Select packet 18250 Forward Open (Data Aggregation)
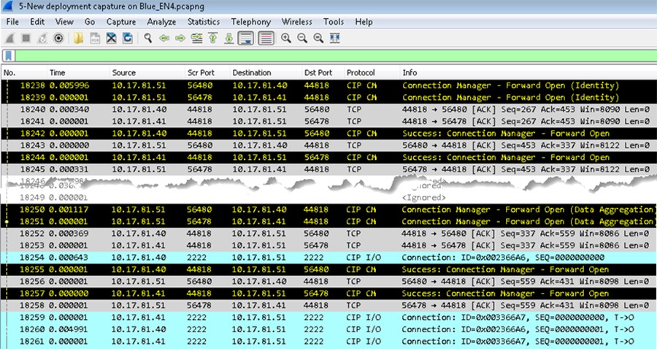Screen dimensions: 657x349 pyautogui.click(x=329, y=210)
